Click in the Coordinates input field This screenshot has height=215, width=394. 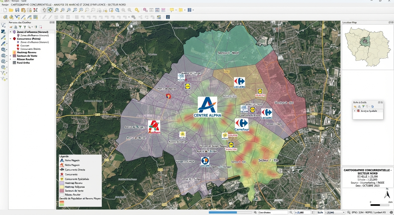[273, 212]
